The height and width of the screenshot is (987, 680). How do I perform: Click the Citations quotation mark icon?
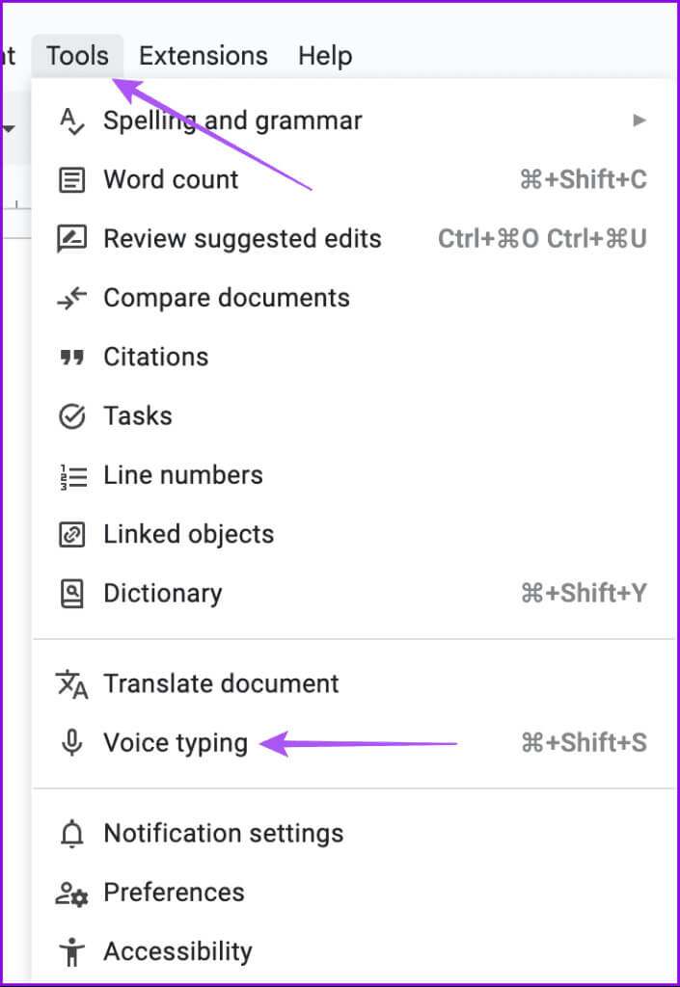click(72, 358)
